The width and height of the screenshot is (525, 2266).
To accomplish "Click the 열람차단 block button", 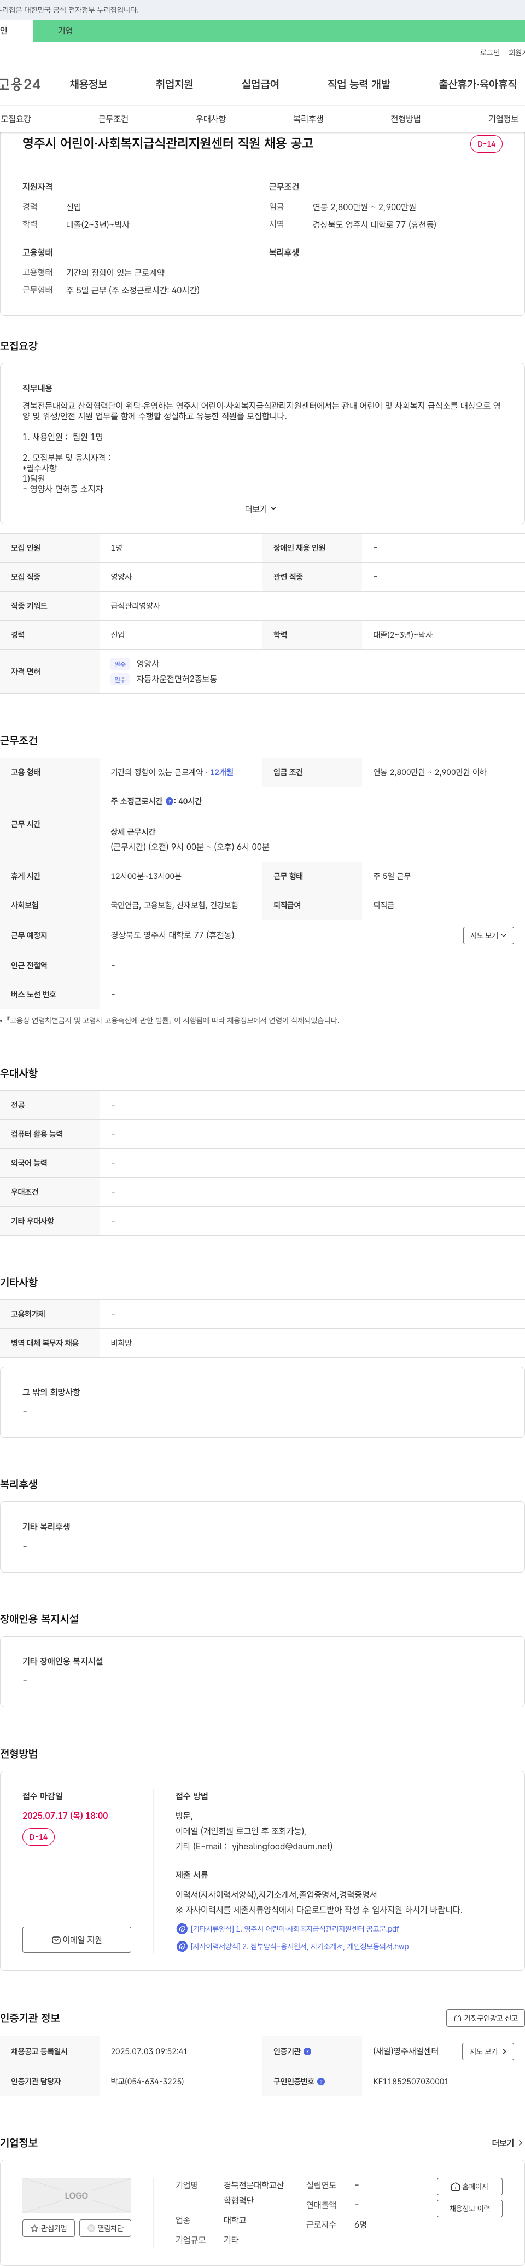I will [x=106, y=2228].
